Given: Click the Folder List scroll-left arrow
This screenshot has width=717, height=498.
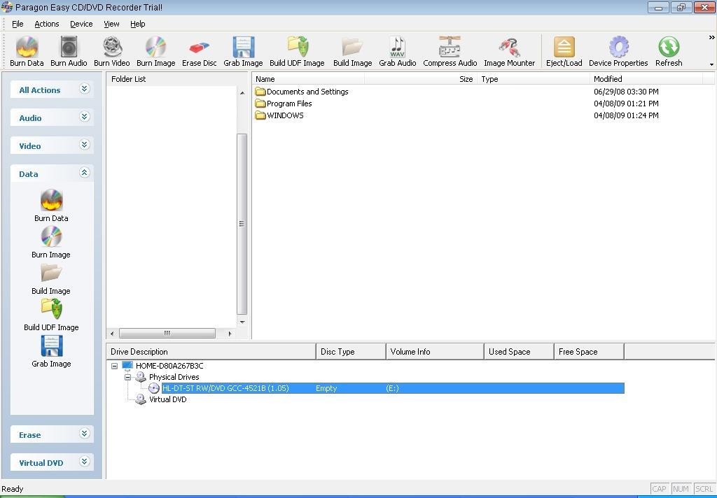Looking at the screenshot, I should coord(112,334).
